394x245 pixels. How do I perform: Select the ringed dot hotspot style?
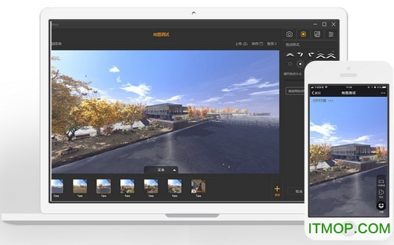tap(300, 64)
